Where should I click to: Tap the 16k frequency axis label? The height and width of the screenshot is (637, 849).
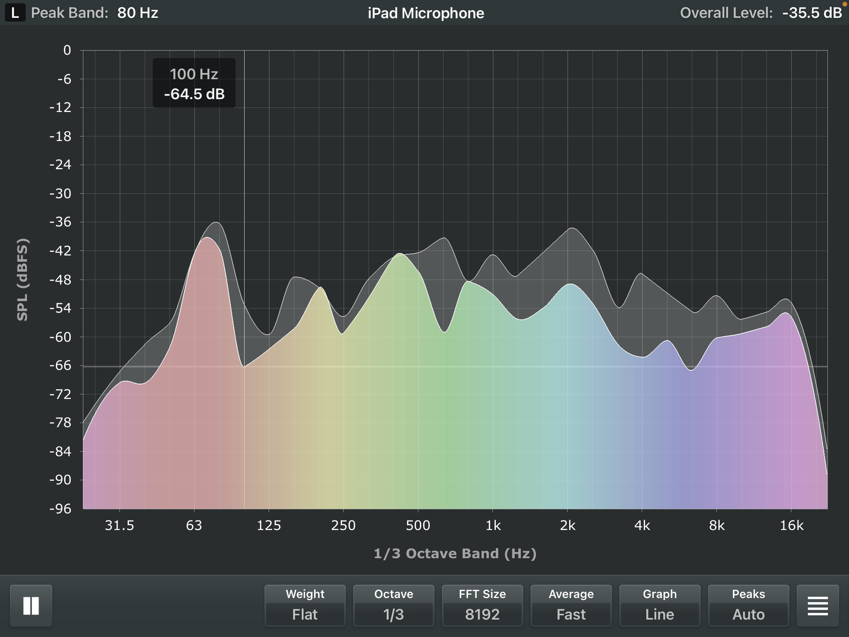pyautogui.click(x=791, y=525)
